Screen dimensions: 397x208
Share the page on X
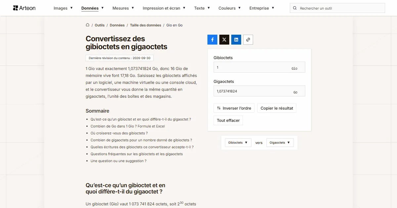pos(224,40)
